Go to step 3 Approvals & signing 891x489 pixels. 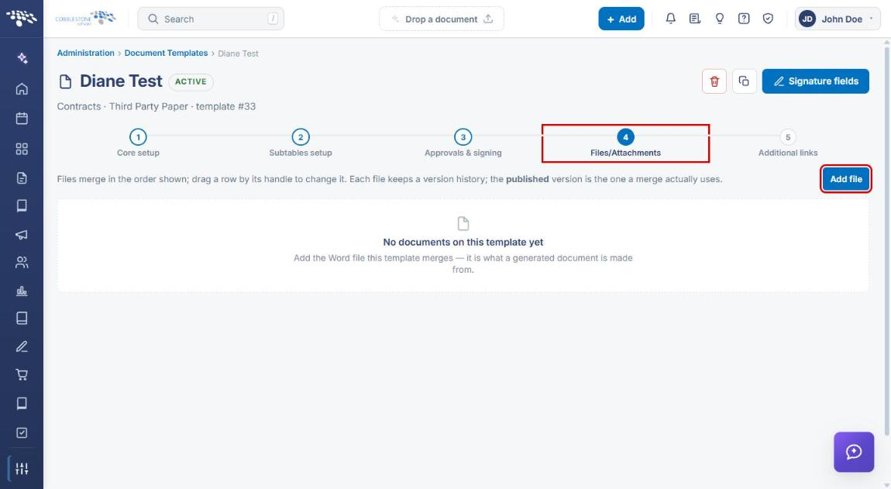click(463, 144)
